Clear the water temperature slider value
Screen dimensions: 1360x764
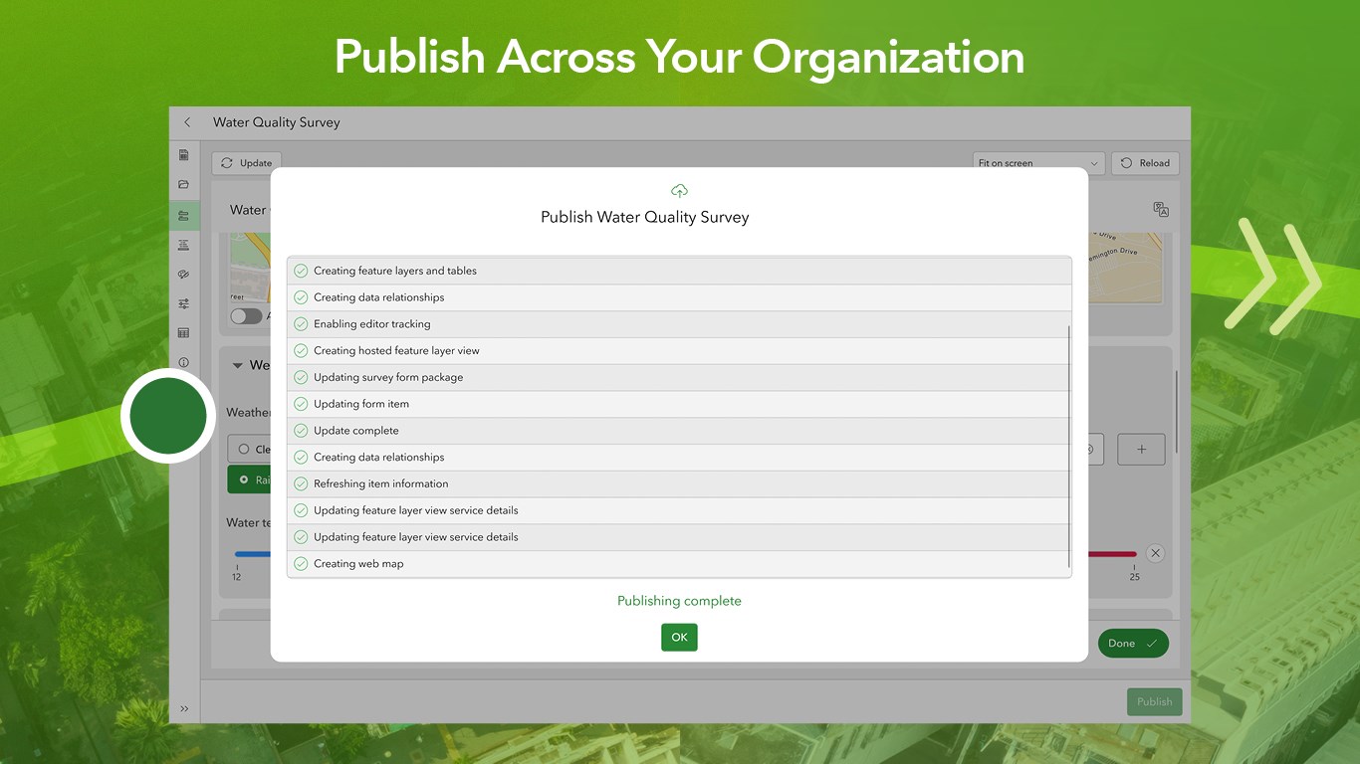(x=1155, y=553)
